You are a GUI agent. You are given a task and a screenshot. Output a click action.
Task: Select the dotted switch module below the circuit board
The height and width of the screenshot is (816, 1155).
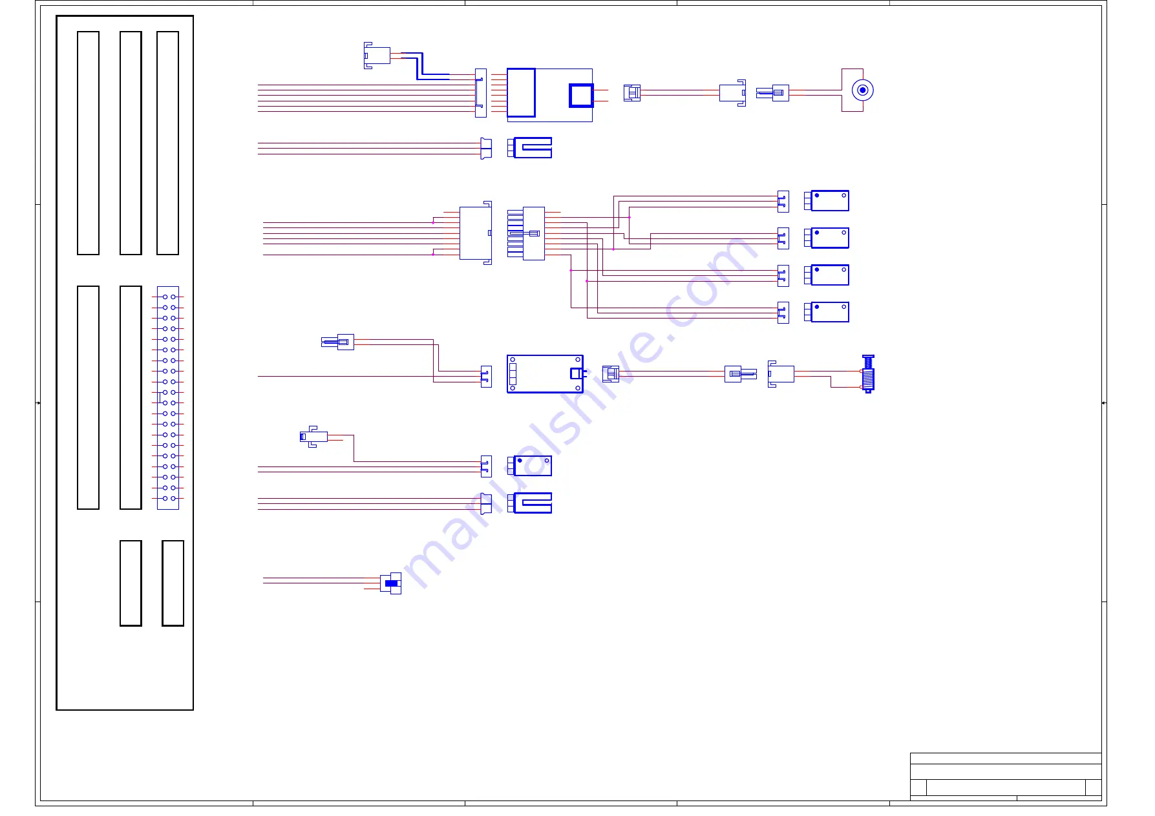529,466
